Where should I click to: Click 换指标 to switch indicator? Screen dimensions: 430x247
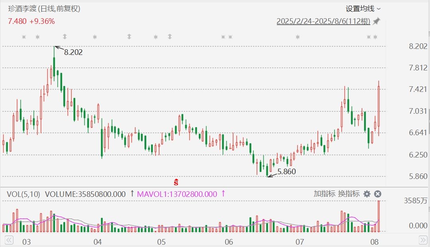coord(348,194)
